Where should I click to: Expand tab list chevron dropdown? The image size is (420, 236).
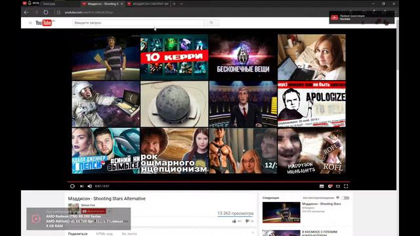[181, 4]
